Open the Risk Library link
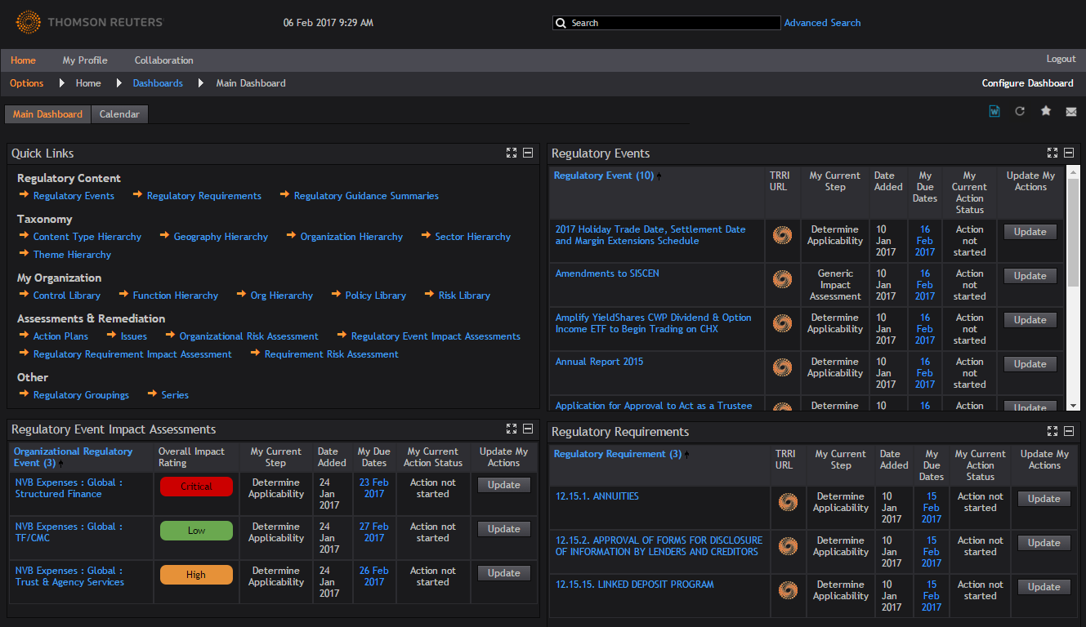1086x627 pixels. [464, 296]
